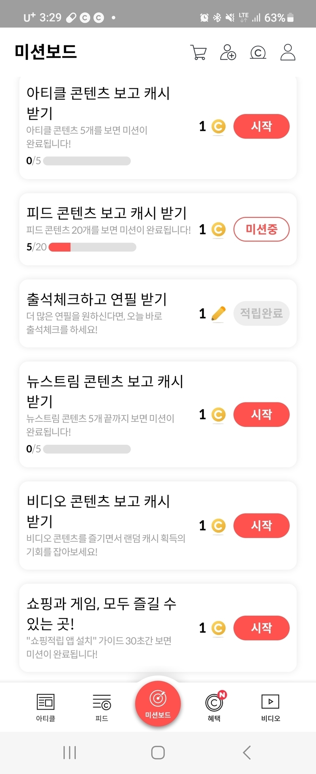Open the Android recent apps button
Image resolution: width=316 pixels, height=774 pixels.
(70, 753)
